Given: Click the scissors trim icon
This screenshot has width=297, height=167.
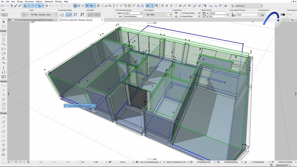Looking at the screenshot, I should tap(106, 6).
